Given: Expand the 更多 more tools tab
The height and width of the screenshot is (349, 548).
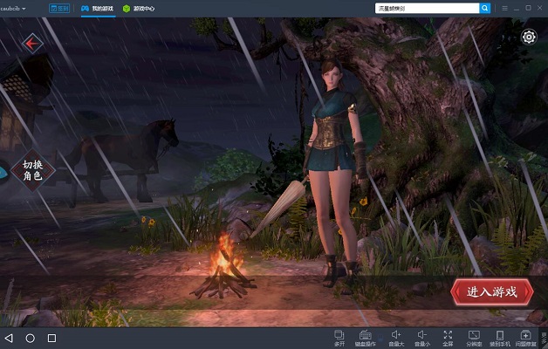Looking at the screenshot, I should coord(544,338).
